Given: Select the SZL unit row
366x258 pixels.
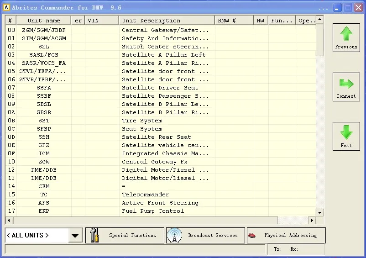Looking at the screenshot, I should pos(161,47).
